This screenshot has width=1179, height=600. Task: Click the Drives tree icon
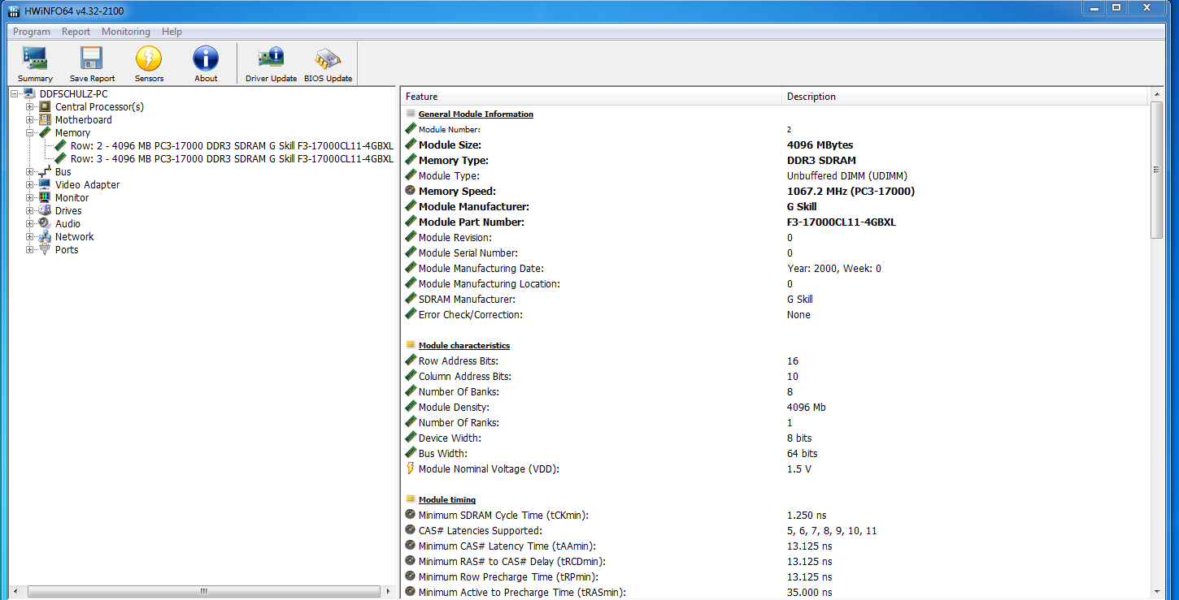coord(45,211)
